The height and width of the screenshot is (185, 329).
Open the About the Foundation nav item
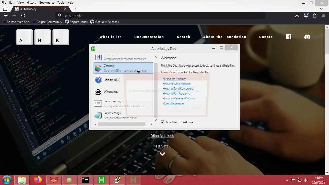coord(225,37)
